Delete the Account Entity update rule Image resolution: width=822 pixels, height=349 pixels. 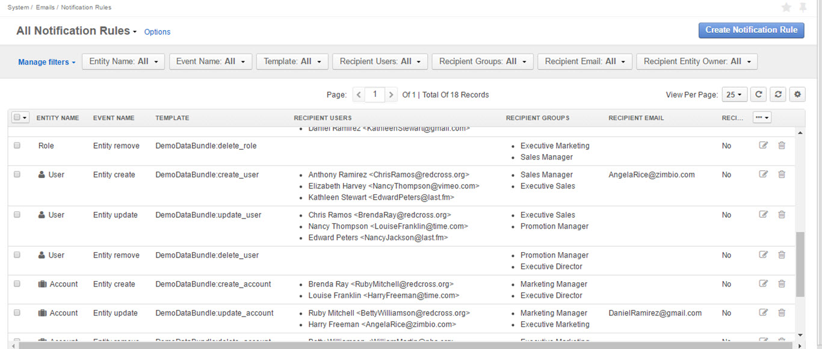[x=782, y=313]
